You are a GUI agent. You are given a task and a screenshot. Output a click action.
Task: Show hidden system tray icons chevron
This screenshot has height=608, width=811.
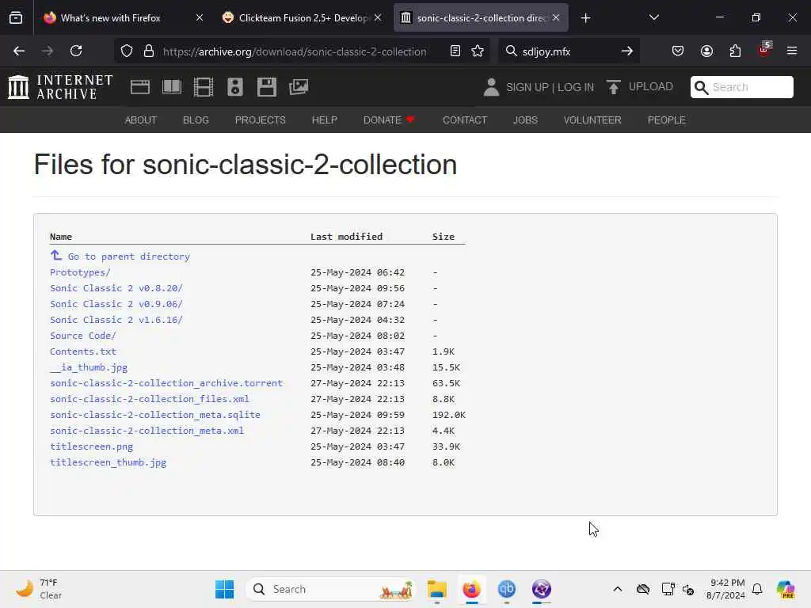[618, 589]
